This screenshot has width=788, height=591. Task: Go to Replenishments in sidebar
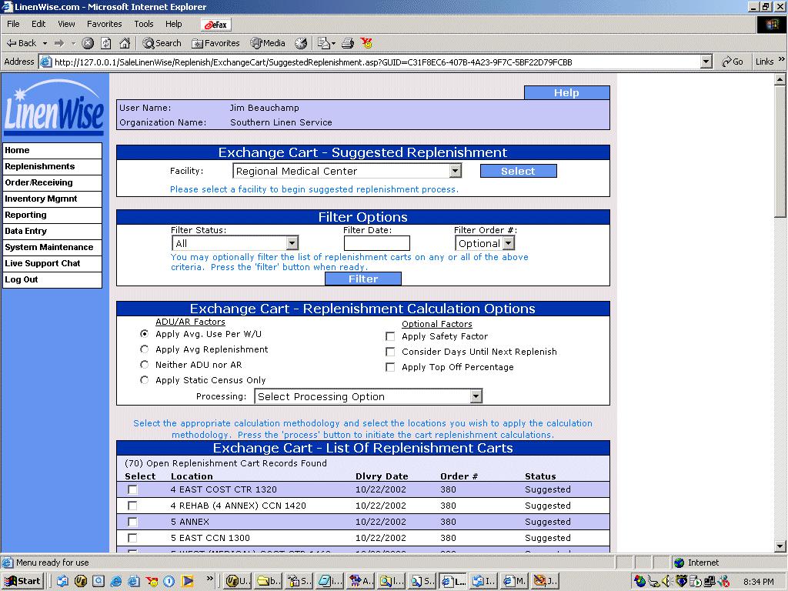pos(52,166)
